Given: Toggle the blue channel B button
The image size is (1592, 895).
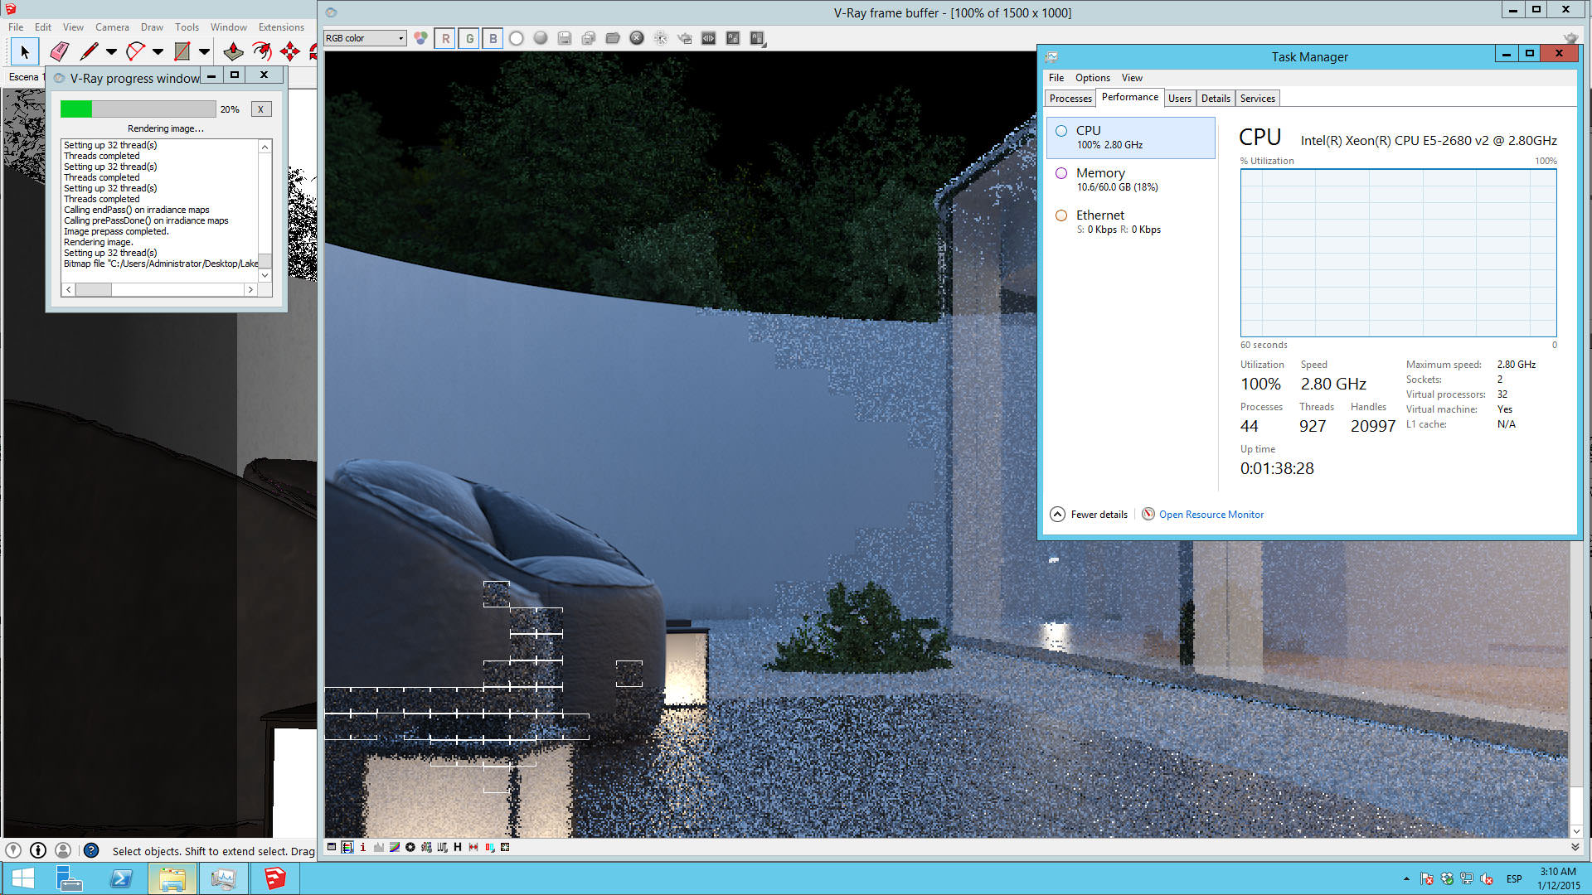Looking at the screenshot, I should point(493,38).
